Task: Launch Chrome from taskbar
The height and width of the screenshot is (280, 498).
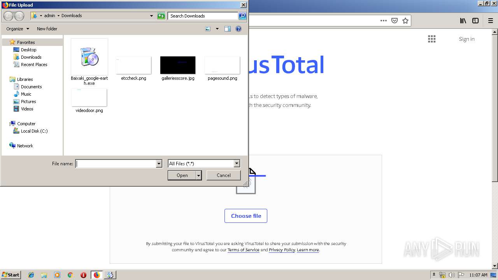Action: tap(70, 275)
